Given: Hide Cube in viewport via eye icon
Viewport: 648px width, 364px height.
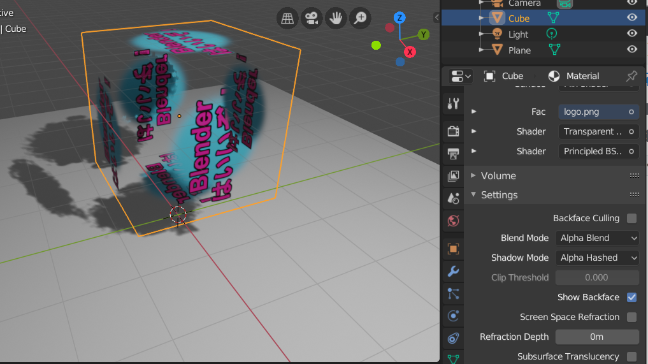Looking at the screenshot, I should [x=632, y=17].
